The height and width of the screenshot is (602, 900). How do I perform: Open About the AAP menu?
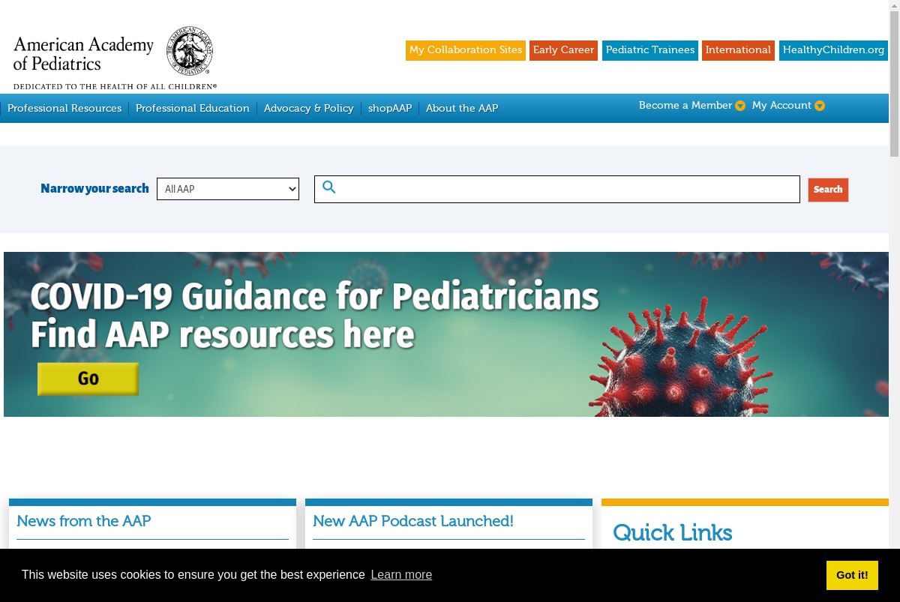pyautogui.click(x=462, y=108)
